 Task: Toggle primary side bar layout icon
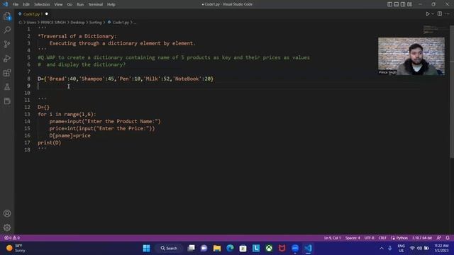(389, 4)
